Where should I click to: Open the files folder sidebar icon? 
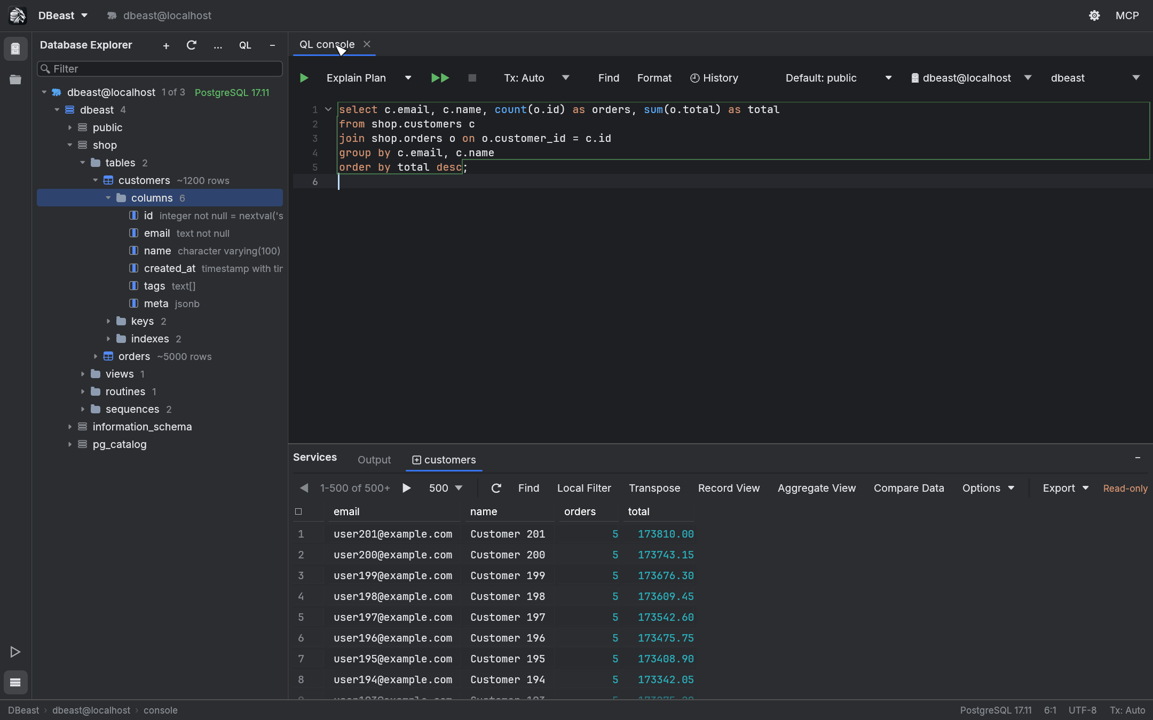tap(15, 79)
